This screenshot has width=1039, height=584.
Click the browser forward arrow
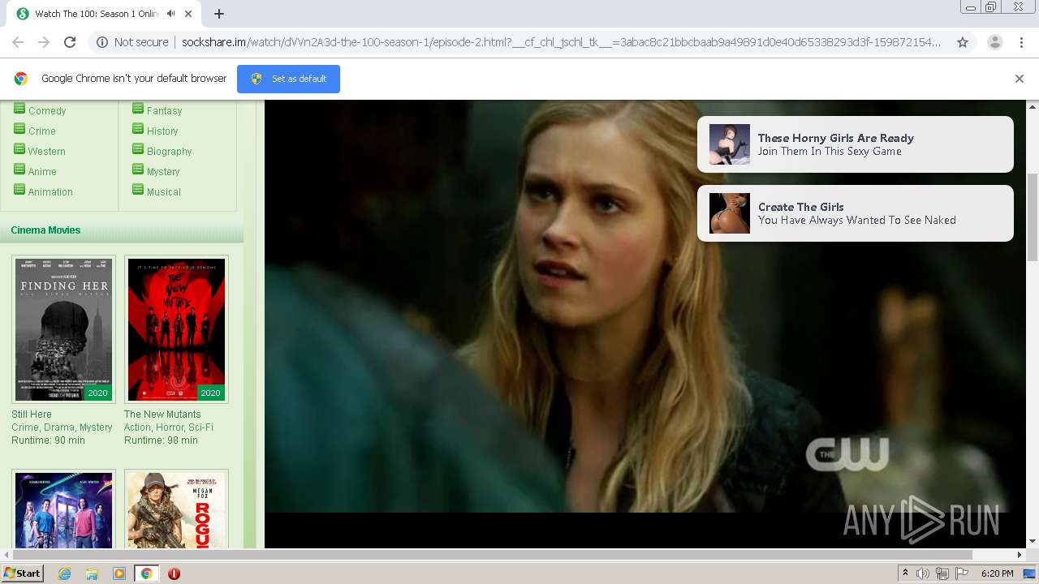pos(44,42)
